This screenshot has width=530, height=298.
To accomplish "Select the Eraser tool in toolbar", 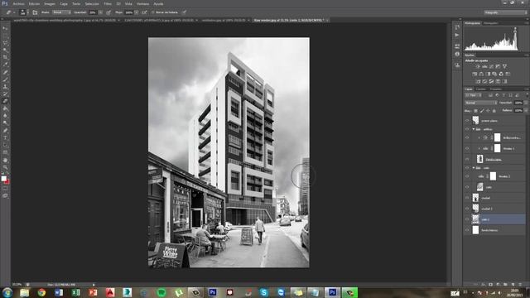I will (x=5, y=101).
